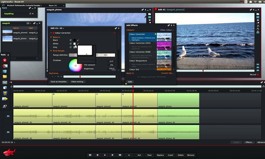Collapse the Tonal Ranges section
The height and width of the screenshot is (159, 265).
[x=51, y=51]
